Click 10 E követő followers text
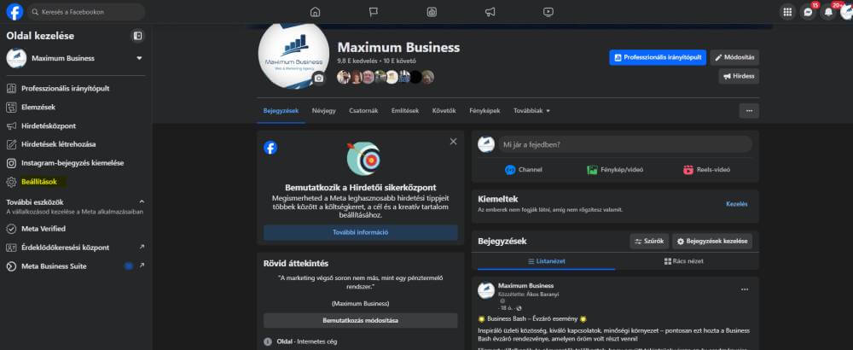853x350 pixels. pyautogui.click(x=400, y=61)
